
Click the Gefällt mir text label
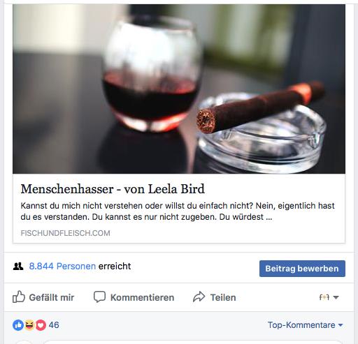coord(52,297)
